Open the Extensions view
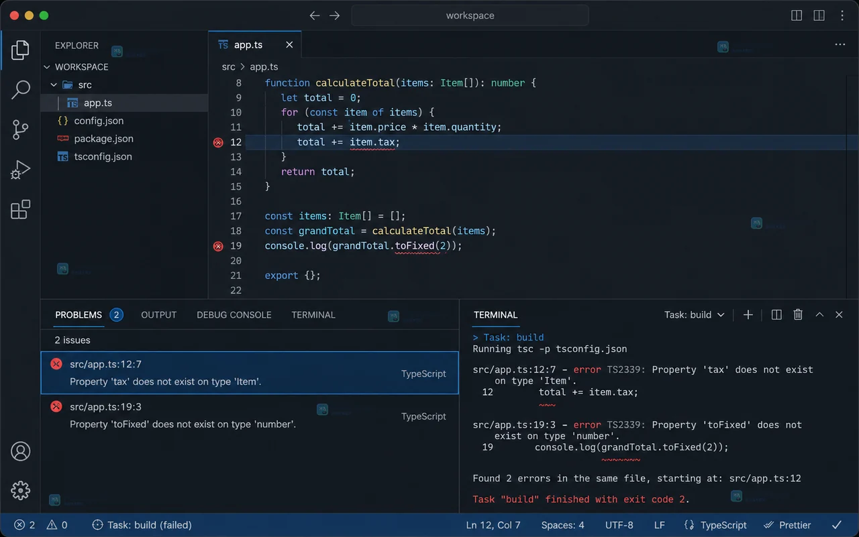The height and width of the screenshot is (537, 859). click(20, 209)
